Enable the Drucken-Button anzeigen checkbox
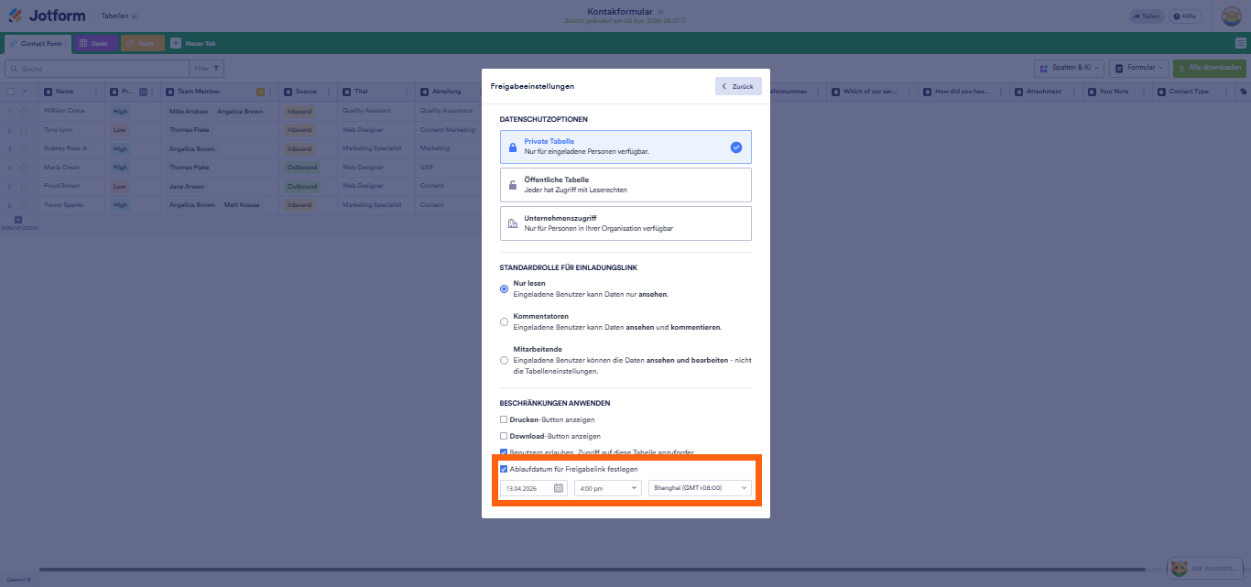Image resolution: width=1251 pixels, height=587 pixels. [504, 419]
